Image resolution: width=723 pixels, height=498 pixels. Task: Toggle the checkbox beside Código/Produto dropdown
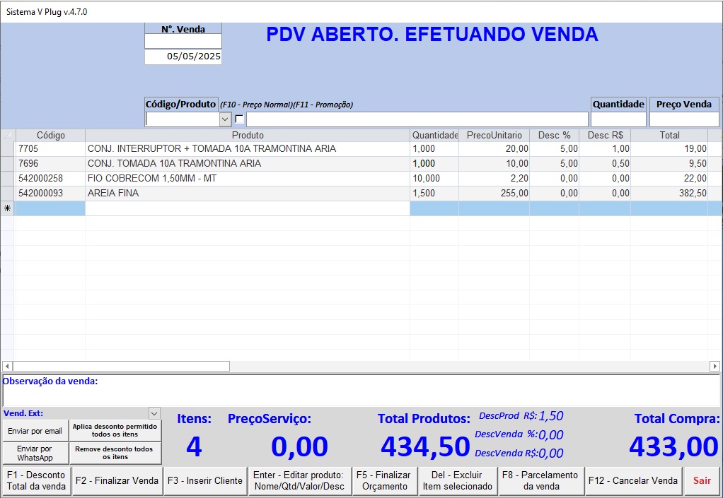(x=239, y=119)
